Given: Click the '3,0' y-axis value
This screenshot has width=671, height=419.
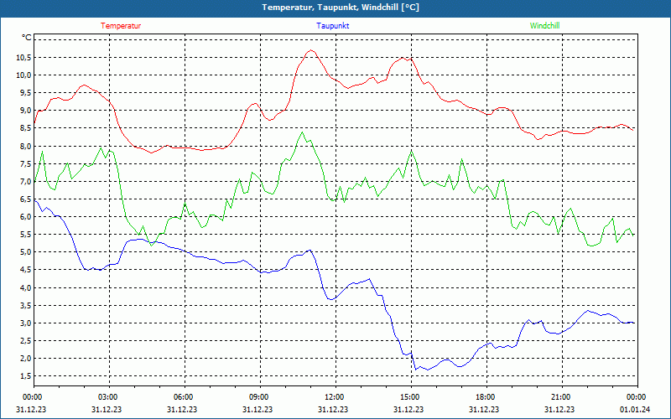Looking at the screenshot, I should (x=26, y=323).
